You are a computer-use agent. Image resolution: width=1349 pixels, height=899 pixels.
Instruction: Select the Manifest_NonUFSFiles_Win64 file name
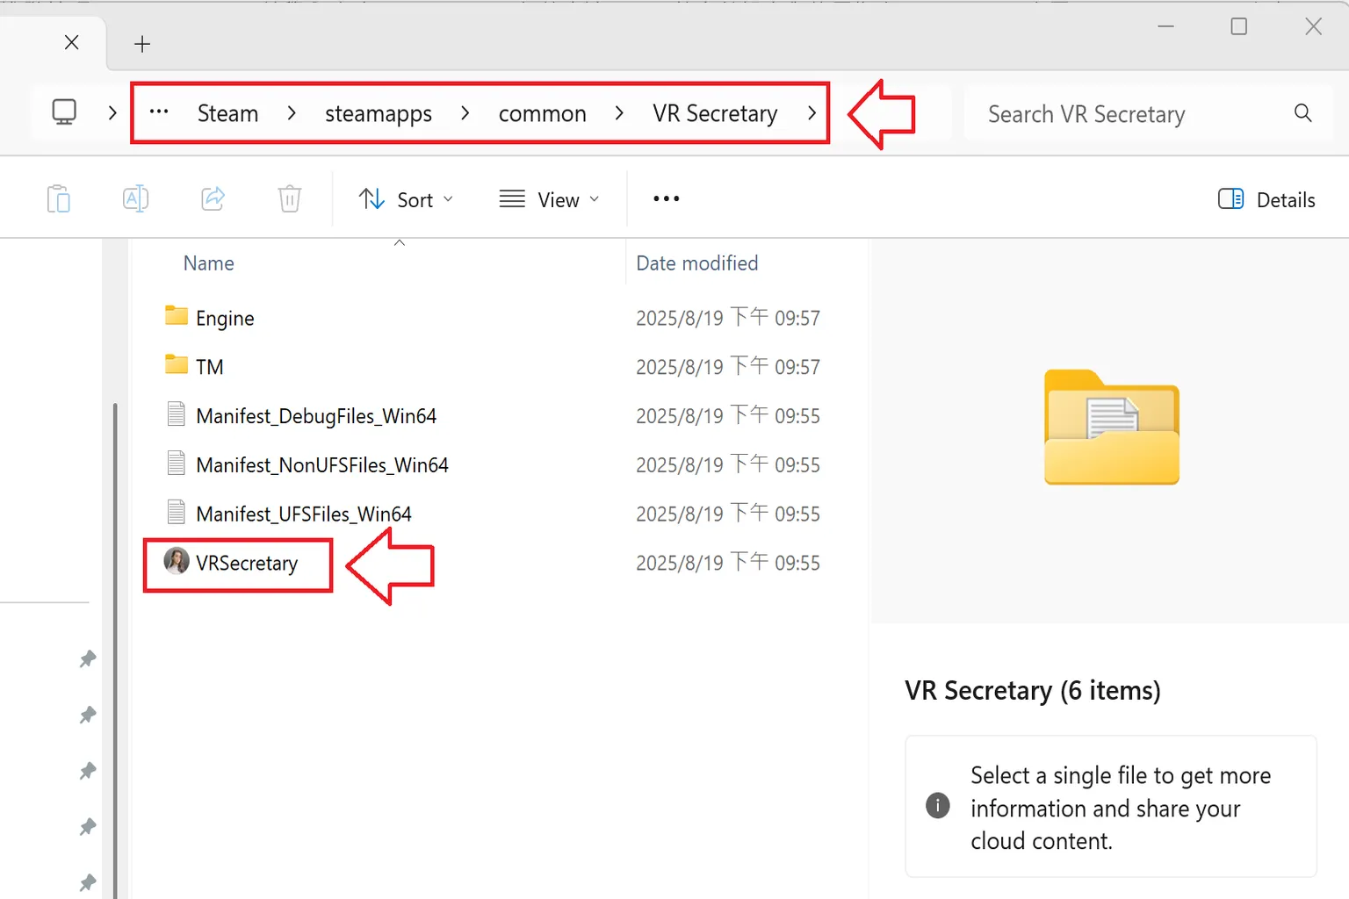coord(322,465)
